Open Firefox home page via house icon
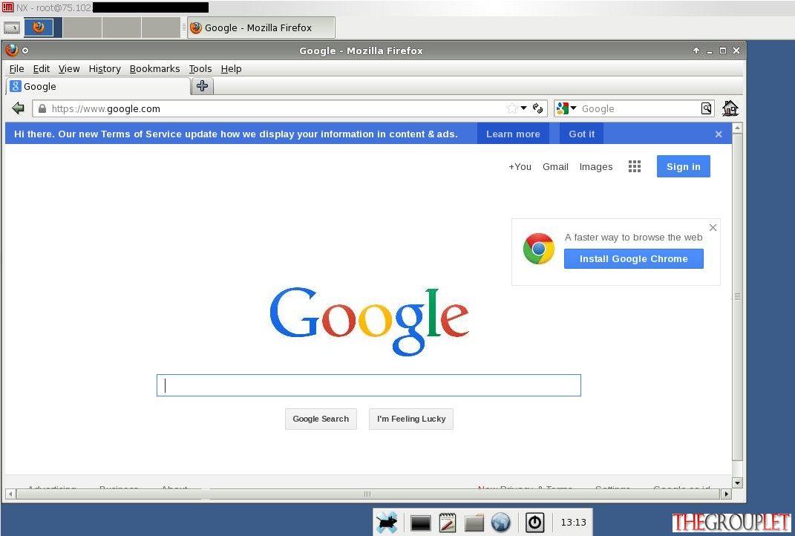795x536 pixels. pyautogui.click(x=730, y=108)
